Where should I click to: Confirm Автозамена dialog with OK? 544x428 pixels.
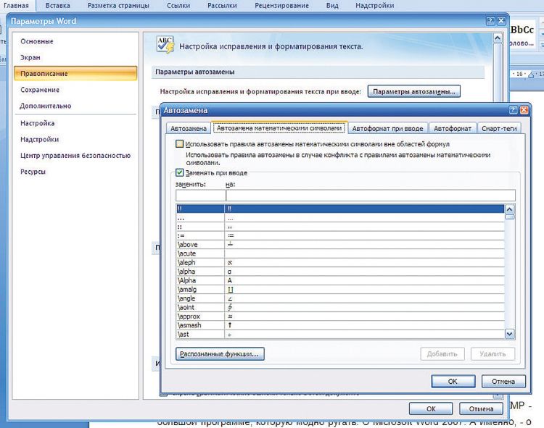click(x=452, y=381)
